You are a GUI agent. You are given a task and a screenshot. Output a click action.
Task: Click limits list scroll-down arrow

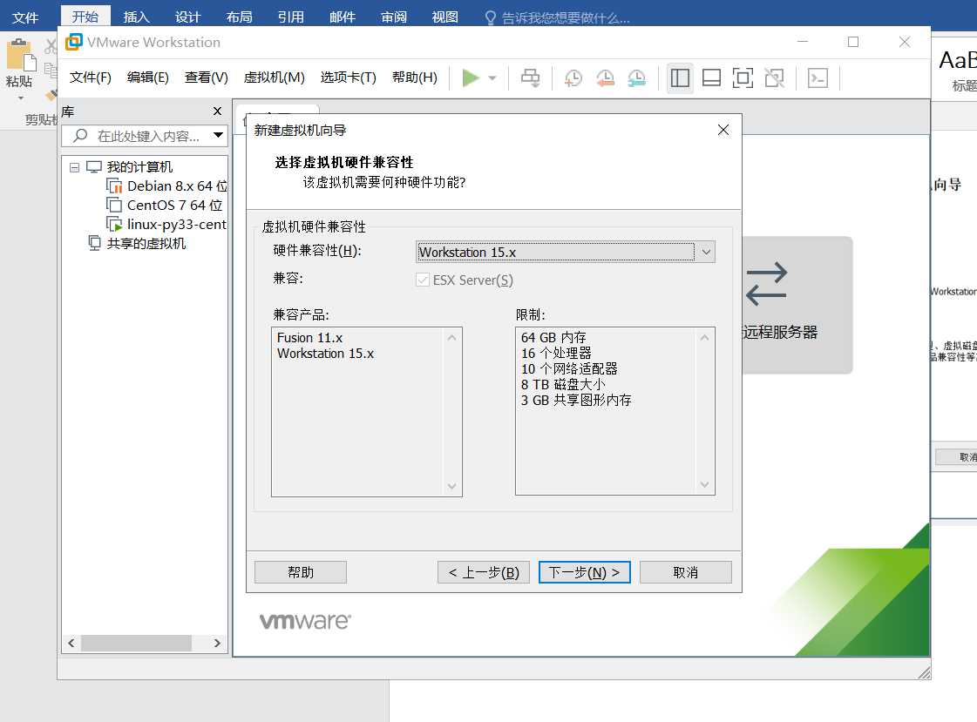(705, 485)
